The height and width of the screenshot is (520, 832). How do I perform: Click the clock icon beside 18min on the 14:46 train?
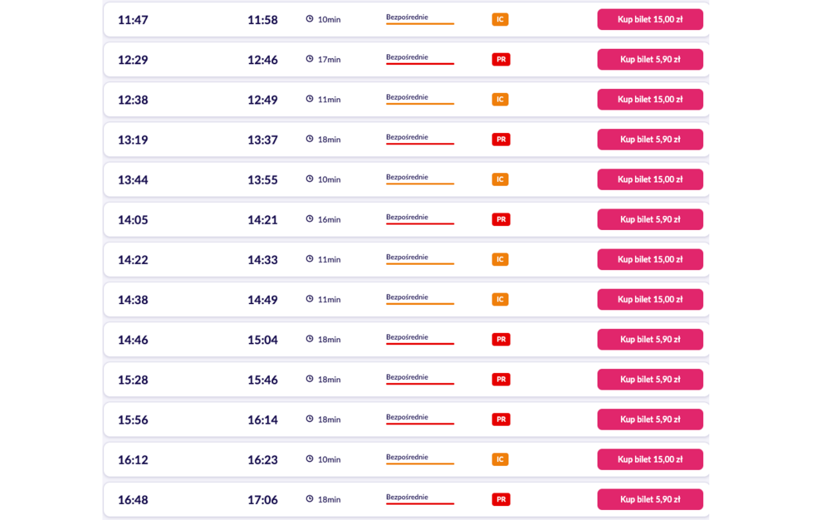coord(309,339)
